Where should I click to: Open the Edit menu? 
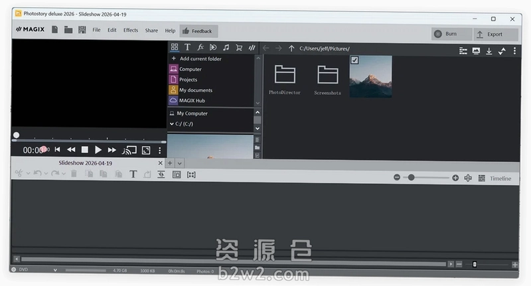[112, 30]
